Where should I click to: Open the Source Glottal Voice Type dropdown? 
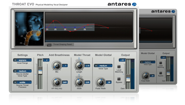(22, 71)
